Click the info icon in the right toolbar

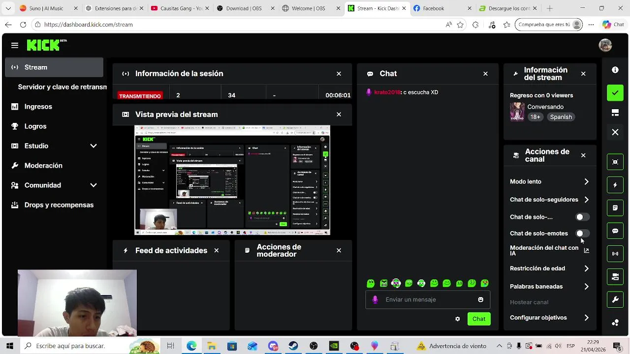[x=615, y=70]
